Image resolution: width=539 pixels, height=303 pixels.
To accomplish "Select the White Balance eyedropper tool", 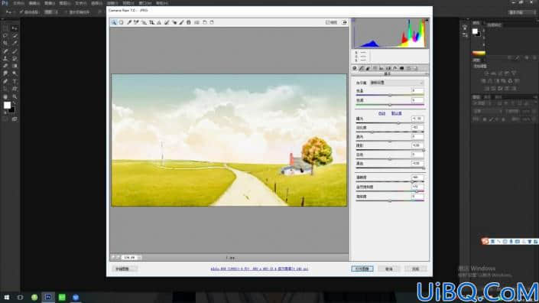I will (x=129, y=22).
